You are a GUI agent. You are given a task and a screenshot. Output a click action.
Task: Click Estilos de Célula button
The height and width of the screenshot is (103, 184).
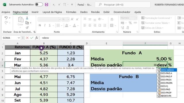(x=152, y=28)
